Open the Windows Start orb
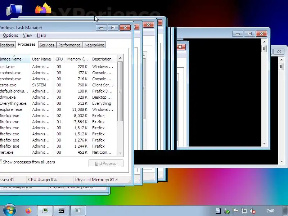 click(x=10, y=210)
